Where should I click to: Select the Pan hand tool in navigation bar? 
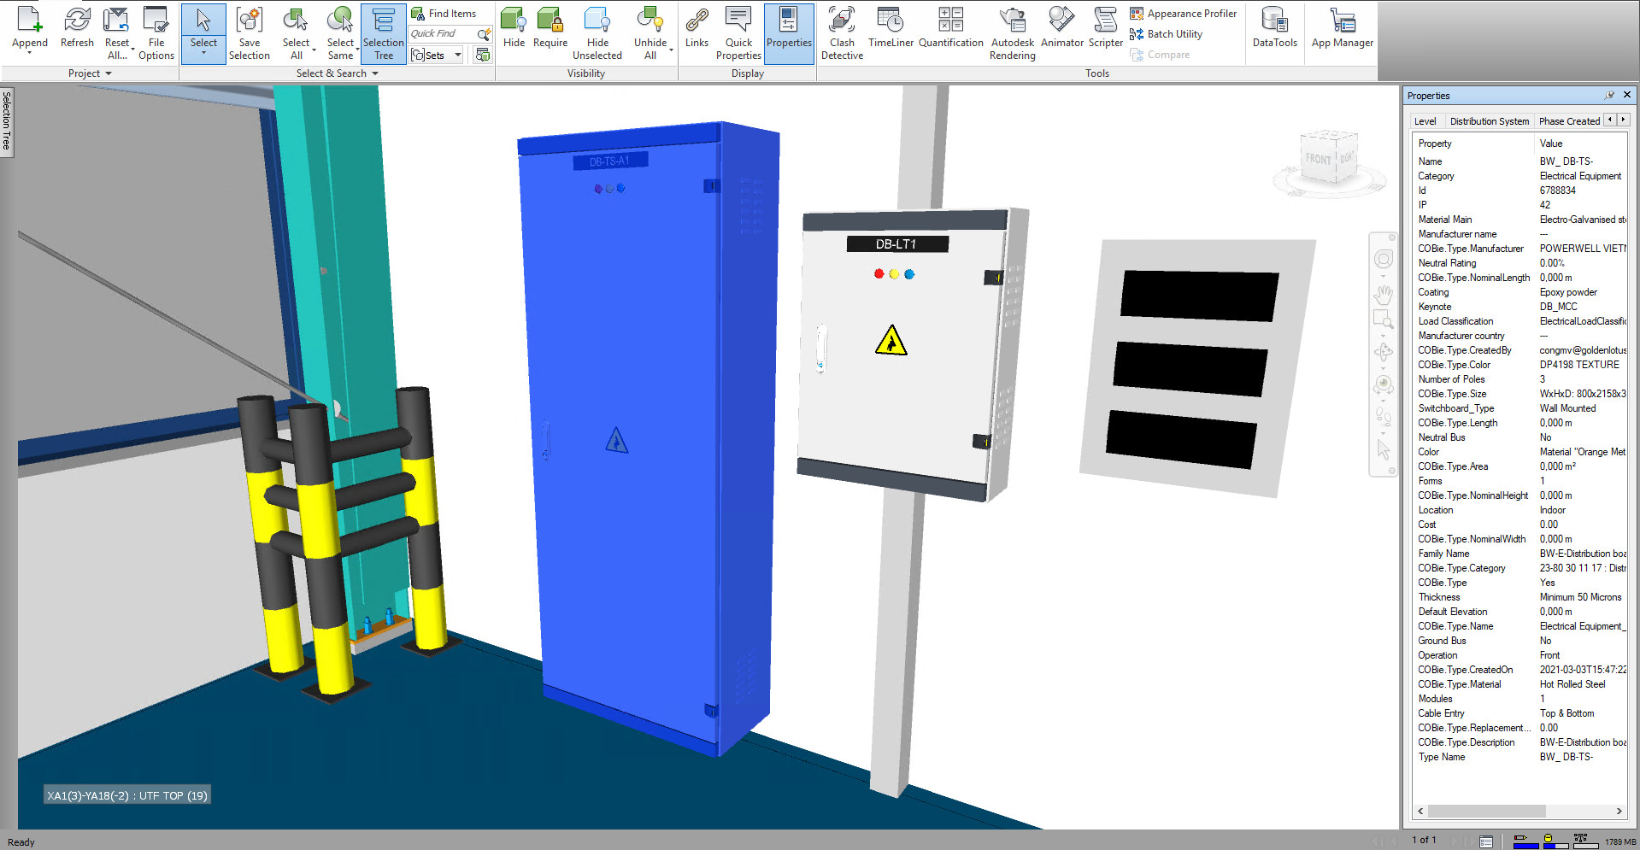pyautogui.click(x=1383, y=295)
